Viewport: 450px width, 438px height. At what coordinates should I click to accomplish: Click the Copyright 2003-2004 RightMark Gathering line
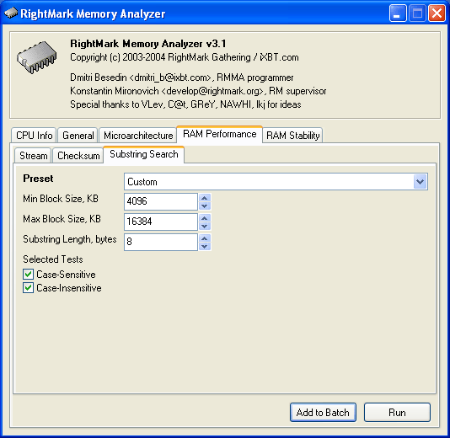click(185, 57)
